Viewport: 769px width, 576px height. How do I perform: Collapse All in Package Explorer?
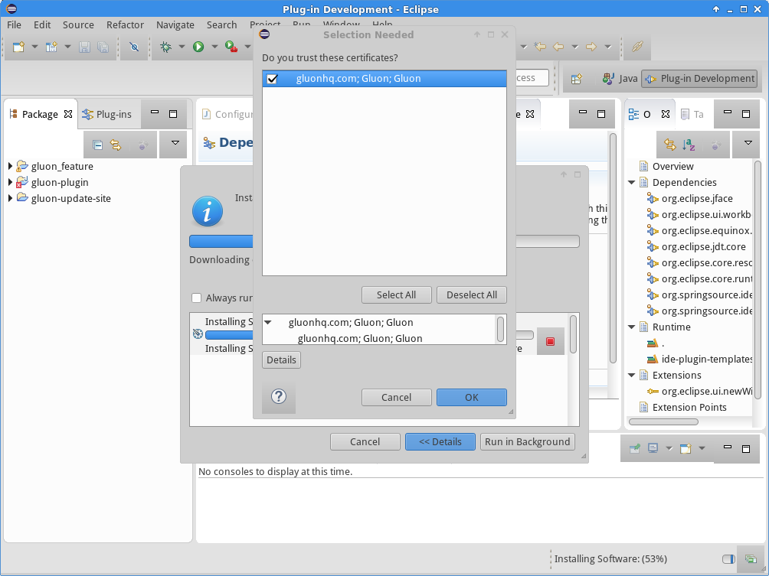click(97, 145)
